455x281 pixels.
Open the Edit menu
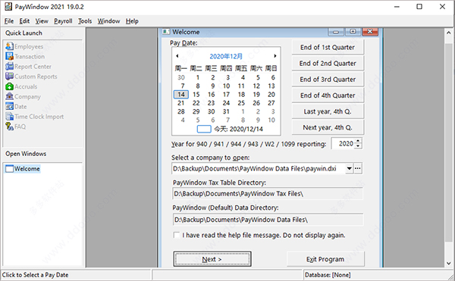[24, 21]
